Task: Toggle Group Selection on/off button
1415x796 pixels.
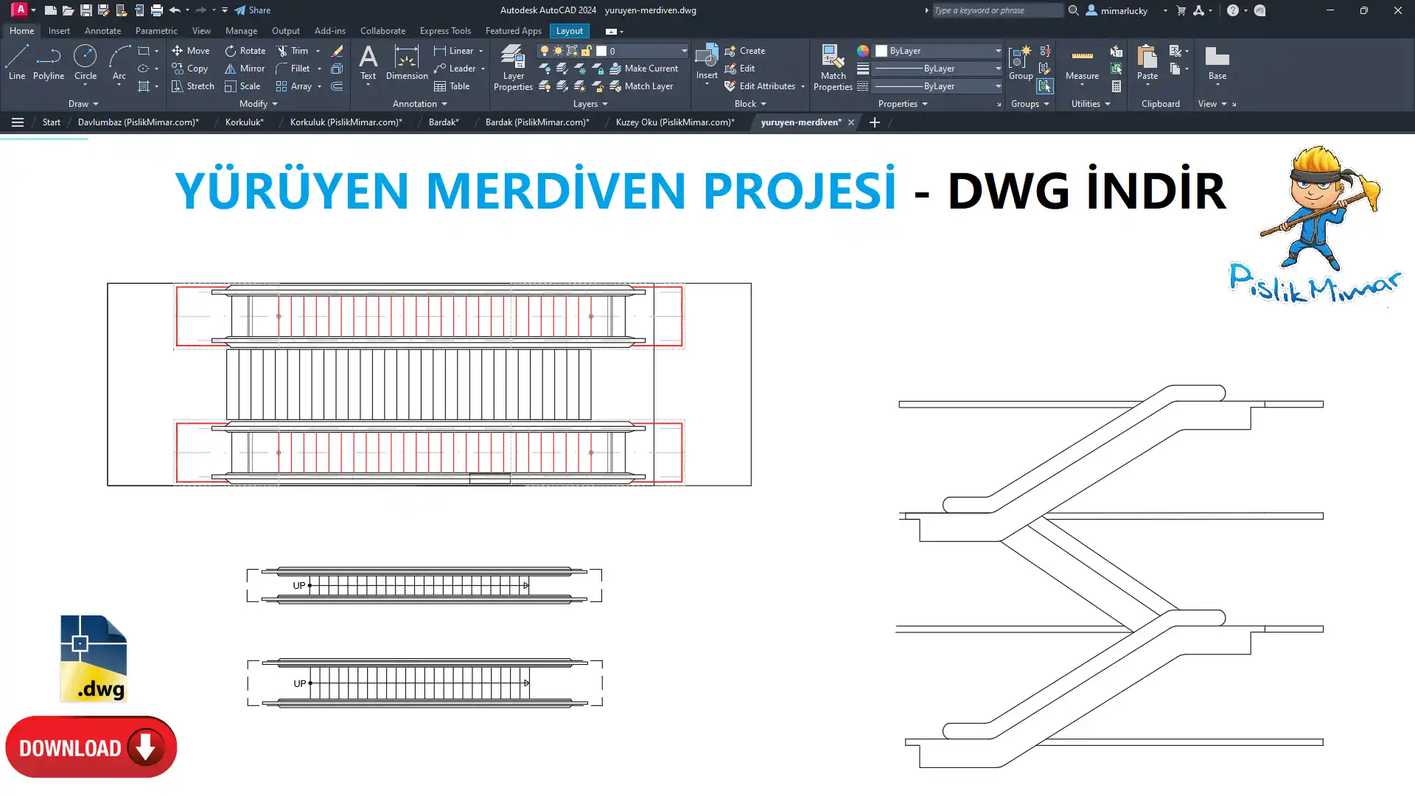Action: pos(1044,86)
